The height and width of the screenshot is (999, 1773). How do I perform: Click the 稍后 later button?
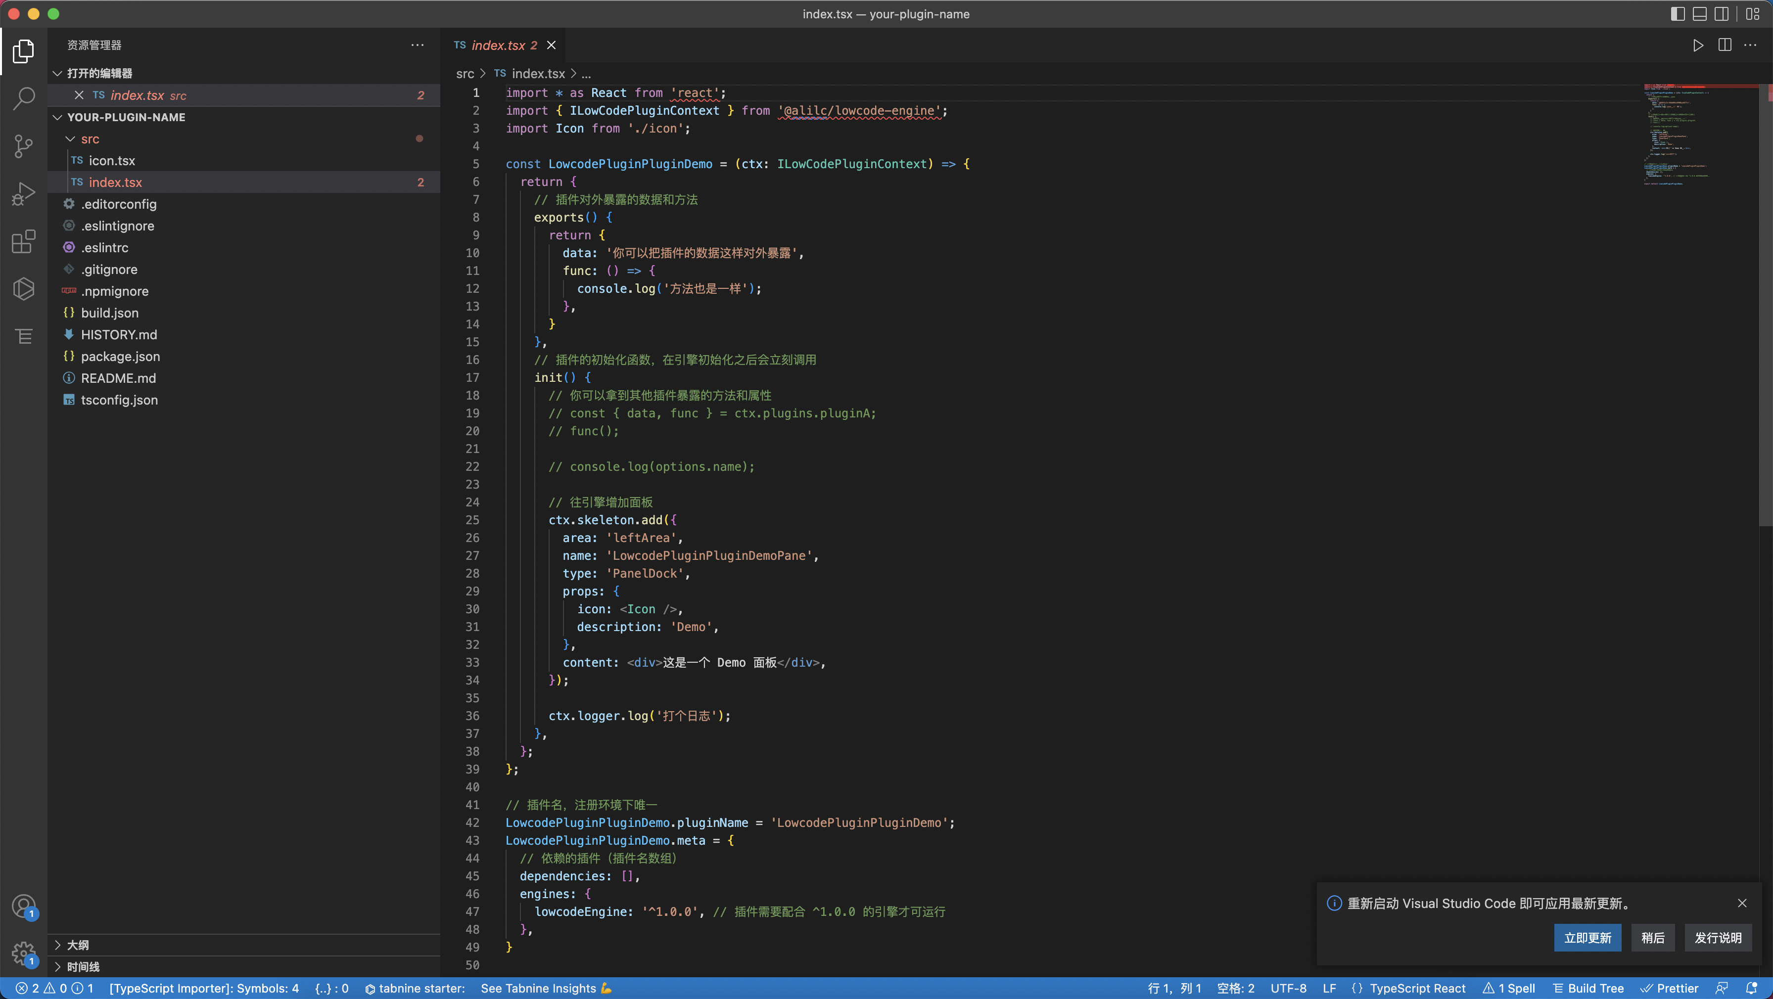point(1653,938)
